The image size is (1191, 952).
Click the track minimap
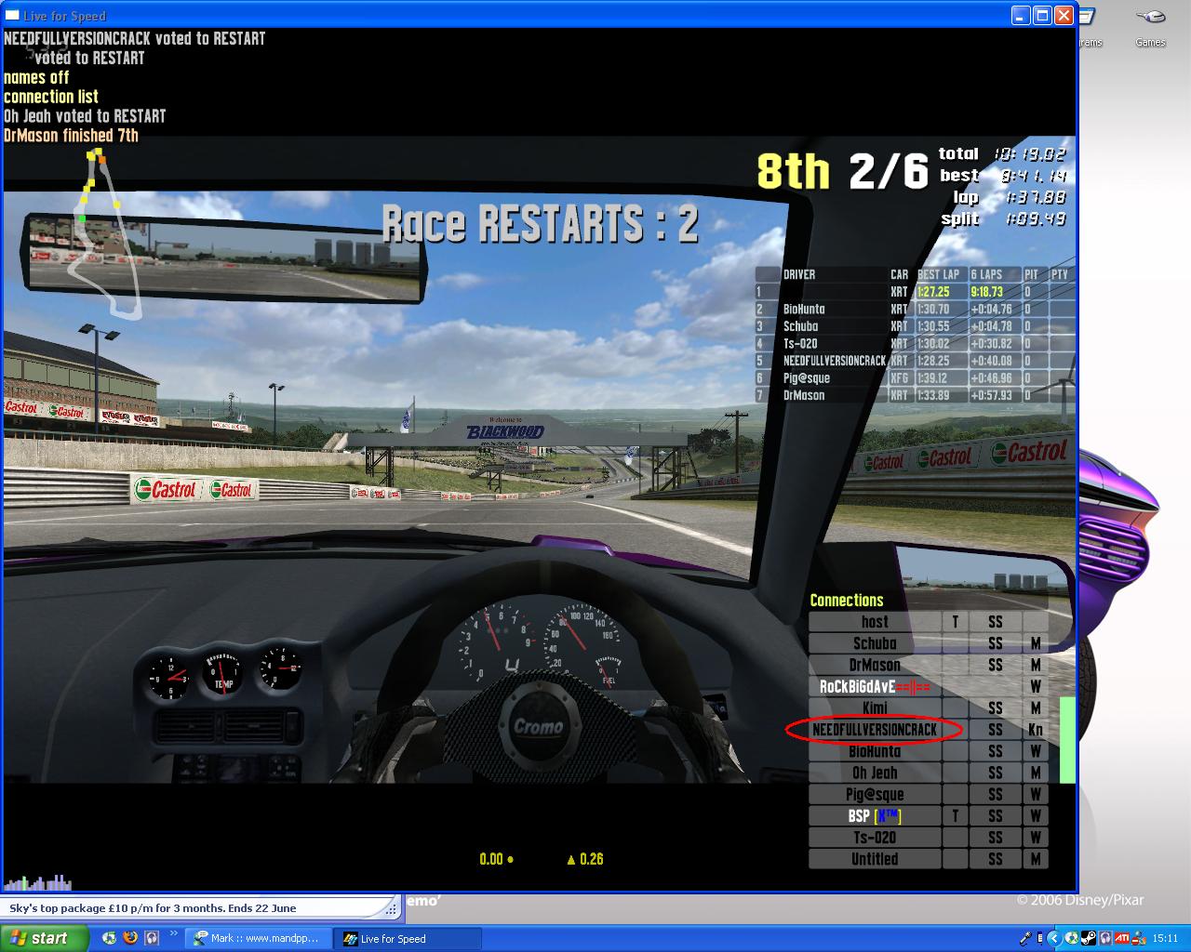pyautogui.click(x=106, y=232)
